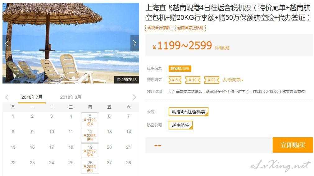The height and width of the screenshot is (176, 314).
Task: Switch calendar to 2018年7月 tab
Action: (32, 97)
